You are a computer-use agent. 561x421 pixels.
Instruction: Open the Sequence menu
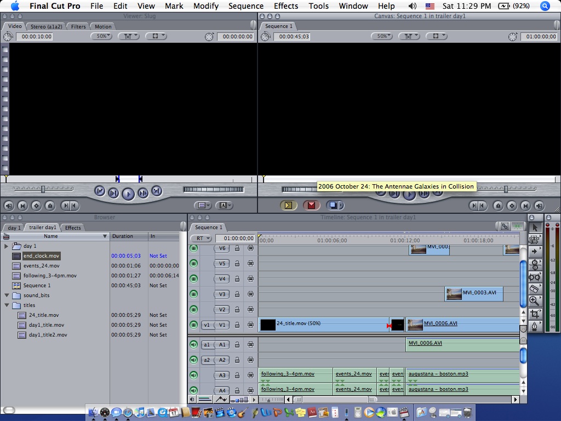(246, 6)
